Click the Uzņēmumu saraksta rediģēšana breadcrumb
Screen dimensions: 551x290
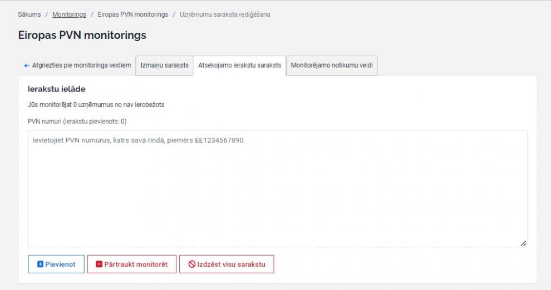[225, 14]
